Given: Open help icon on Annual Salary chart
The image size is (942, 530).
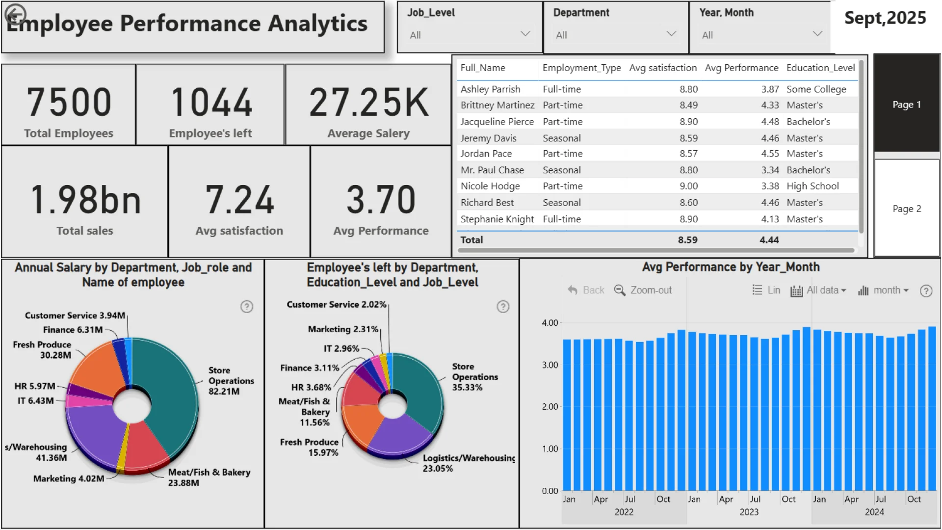Looking at the screenshot, I should pyautogui.click(x=247, y=307).
